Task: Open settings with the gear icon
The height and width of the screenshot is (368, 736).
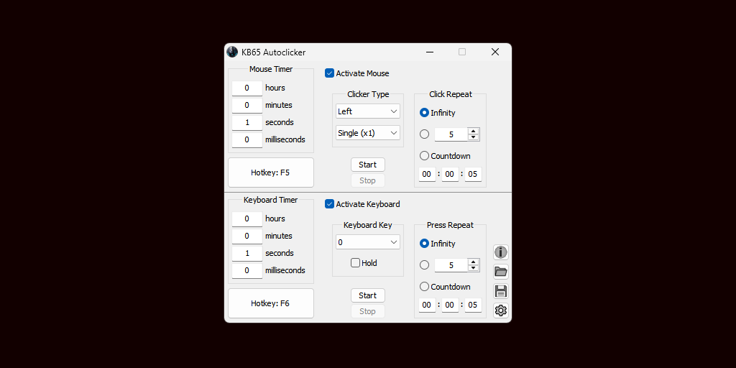Action: pyautogui.click(x=501, y=310)
